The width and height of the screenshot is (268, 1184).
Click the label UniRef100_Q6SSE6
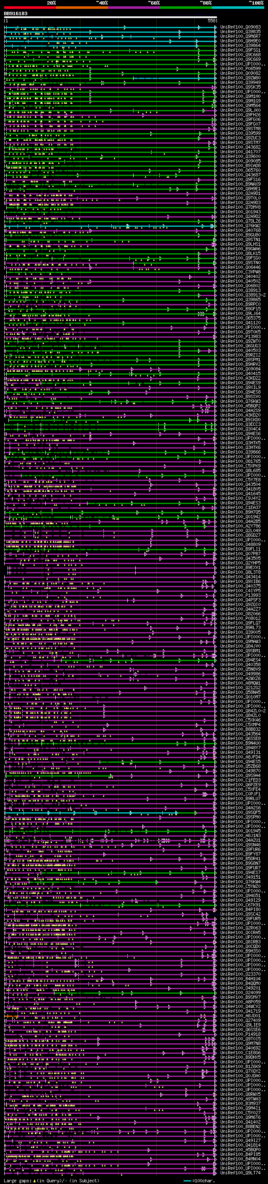240,1029
